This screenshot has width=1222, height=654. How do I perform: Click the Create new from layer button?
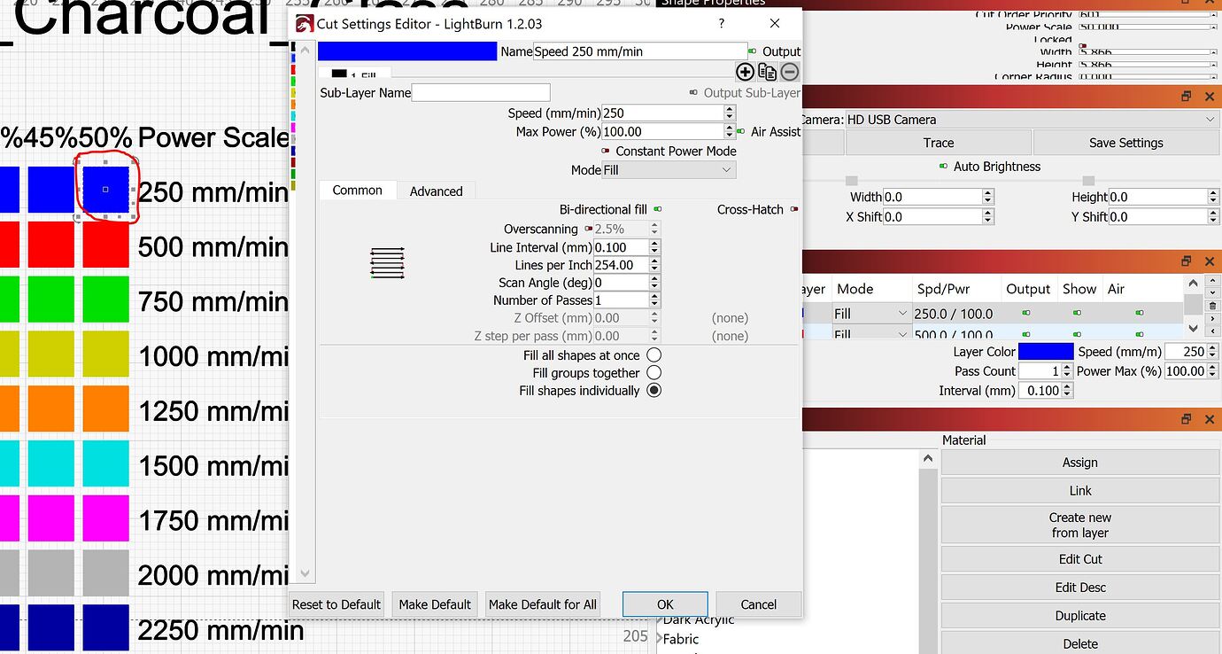(x=1079, y=525)
